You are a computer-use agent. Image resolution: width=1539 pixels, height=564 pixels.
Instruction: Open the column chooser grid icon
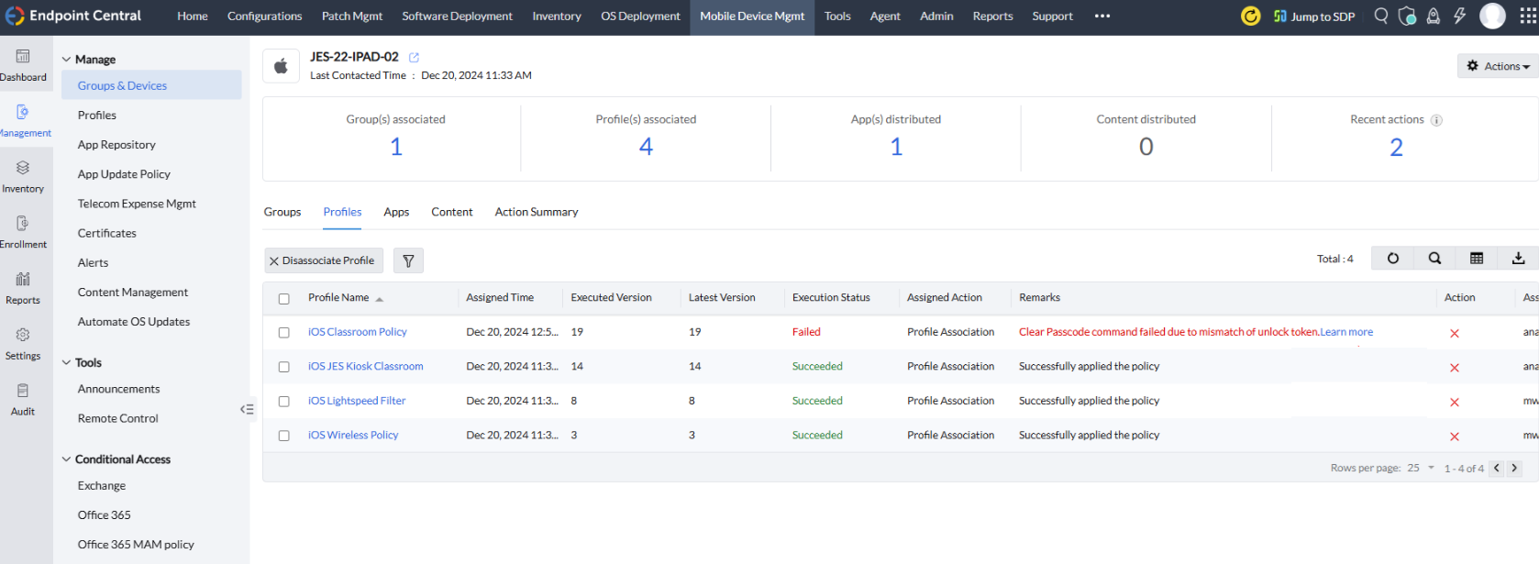pyautogui.click(x=1477, y=259)
